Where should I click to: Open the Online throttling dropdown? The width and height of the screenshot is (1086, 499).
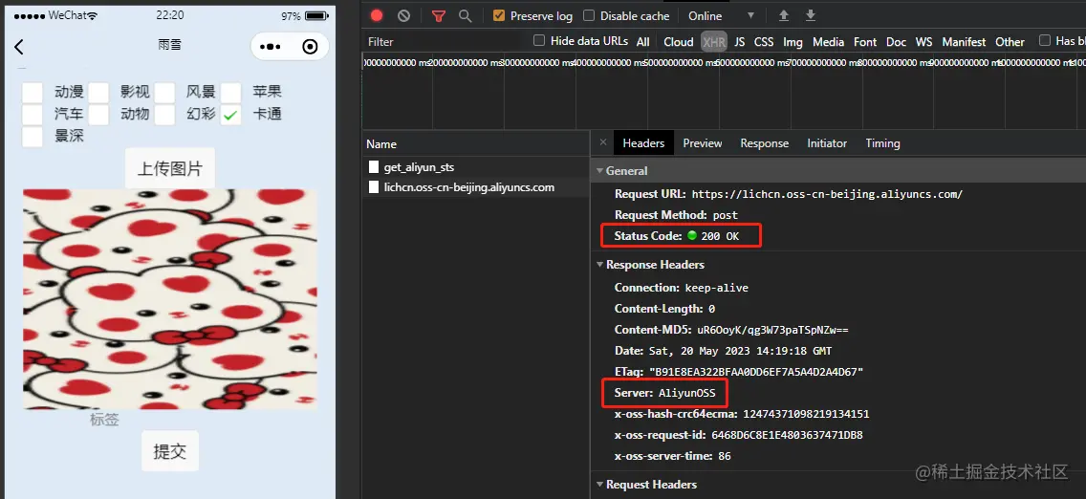(x=721, y=15)
